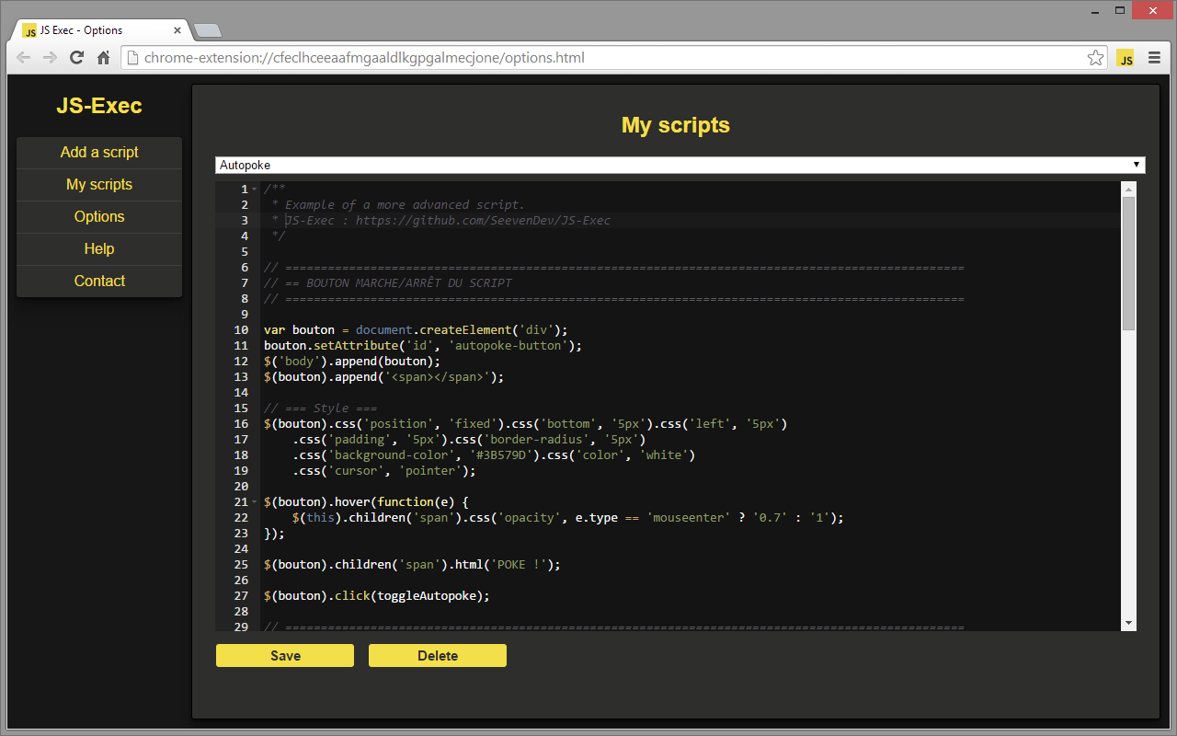Click the browser back arrow

tap(24, 58)
